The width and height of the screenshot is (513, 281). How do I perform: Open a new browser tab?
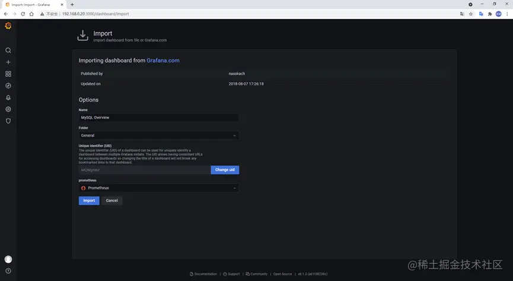[72, 5]
